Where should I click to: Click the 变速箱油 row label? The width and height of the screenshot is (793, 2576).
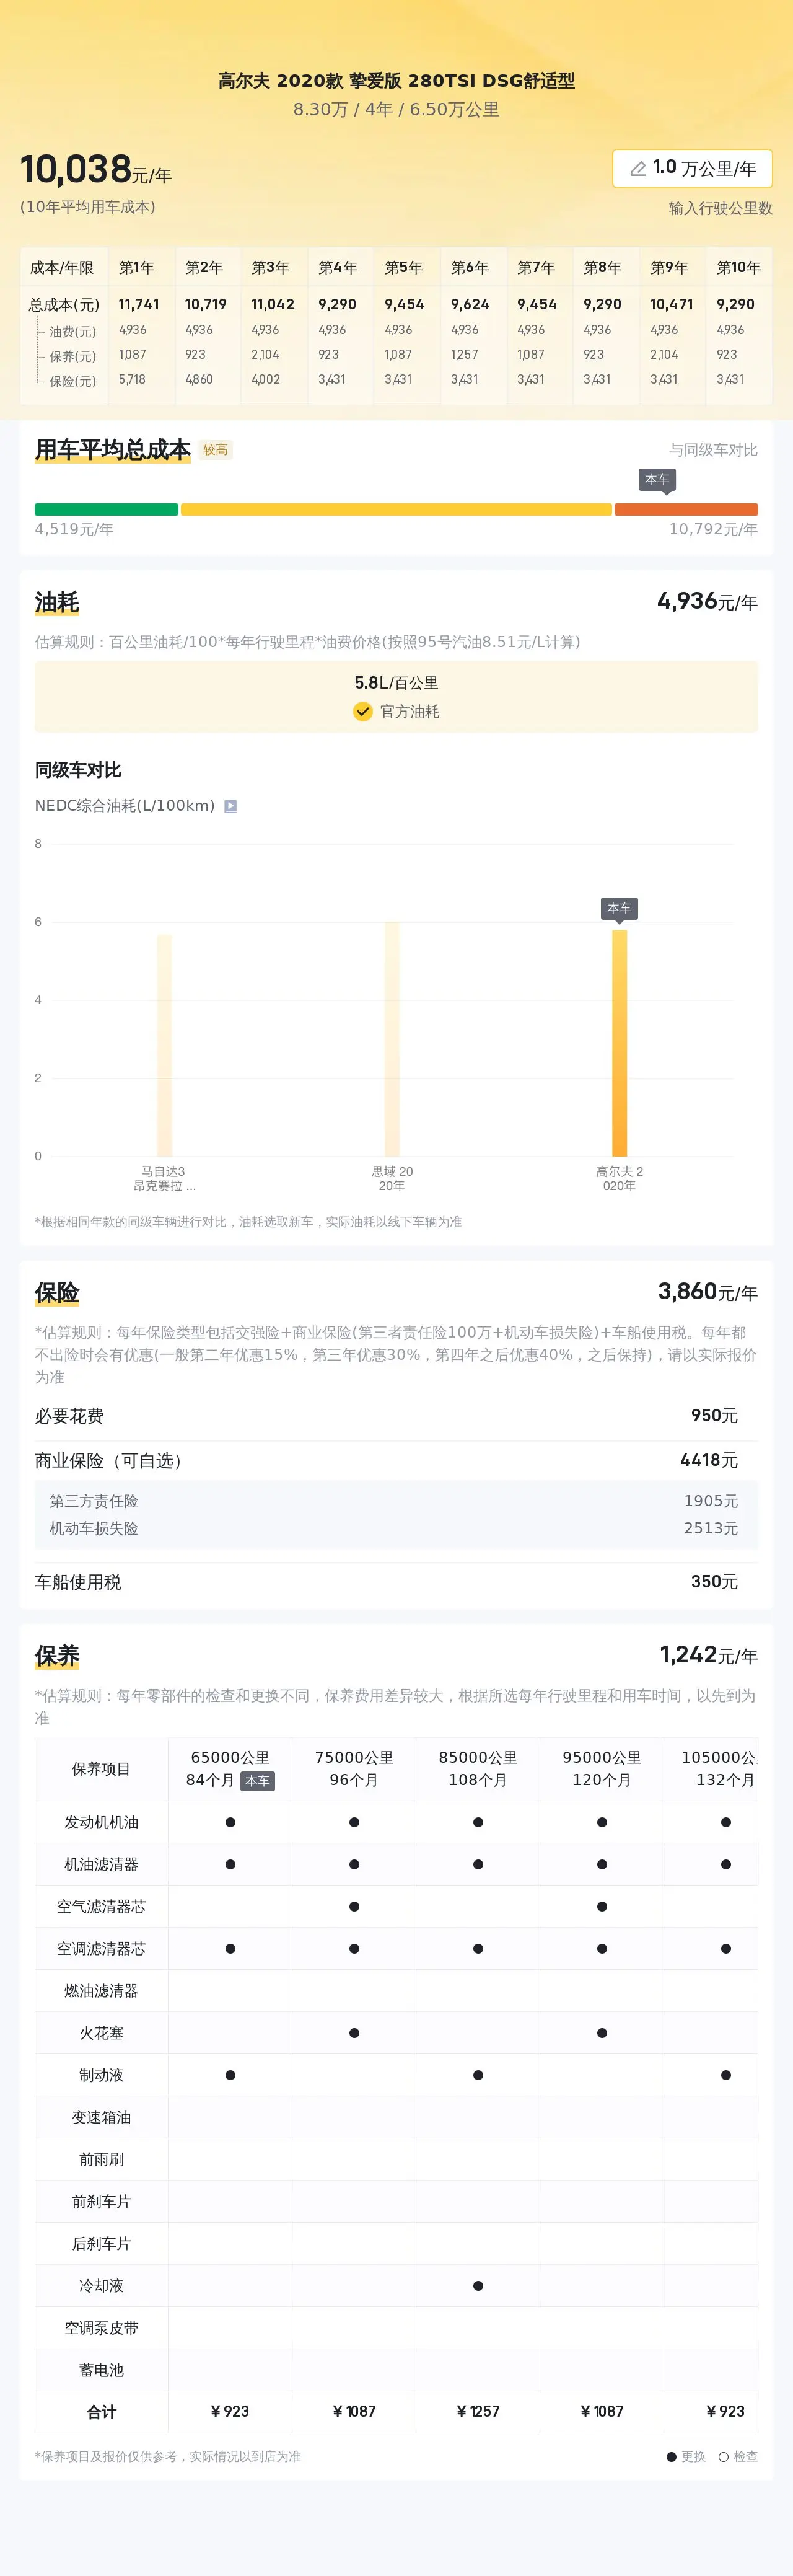101,2117
